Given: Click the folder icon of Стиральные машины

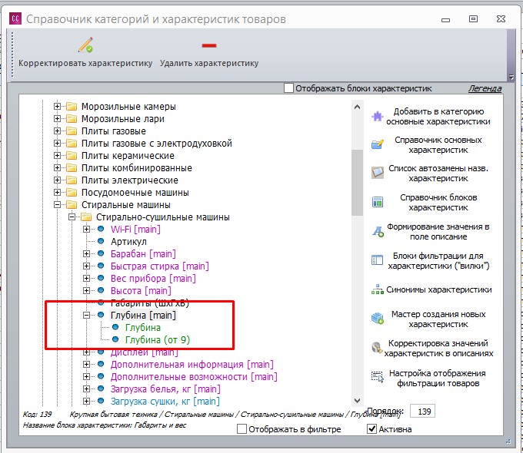Looking at the screenshot, I should click(72, 205).
